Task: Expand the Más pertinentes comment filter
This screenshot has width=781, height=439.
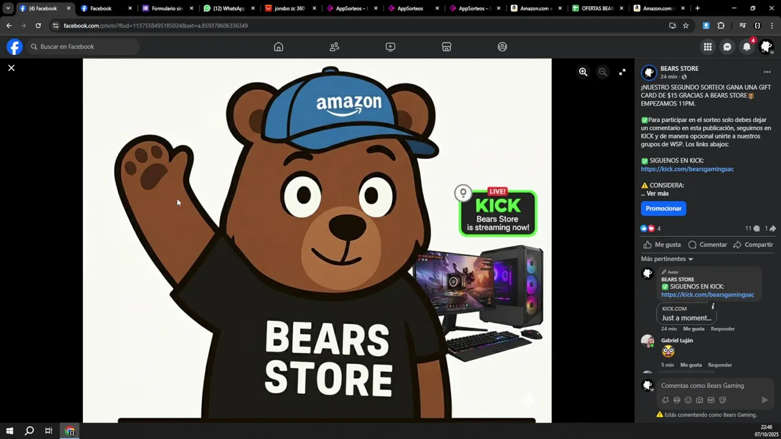Action: tap(667, 259)
